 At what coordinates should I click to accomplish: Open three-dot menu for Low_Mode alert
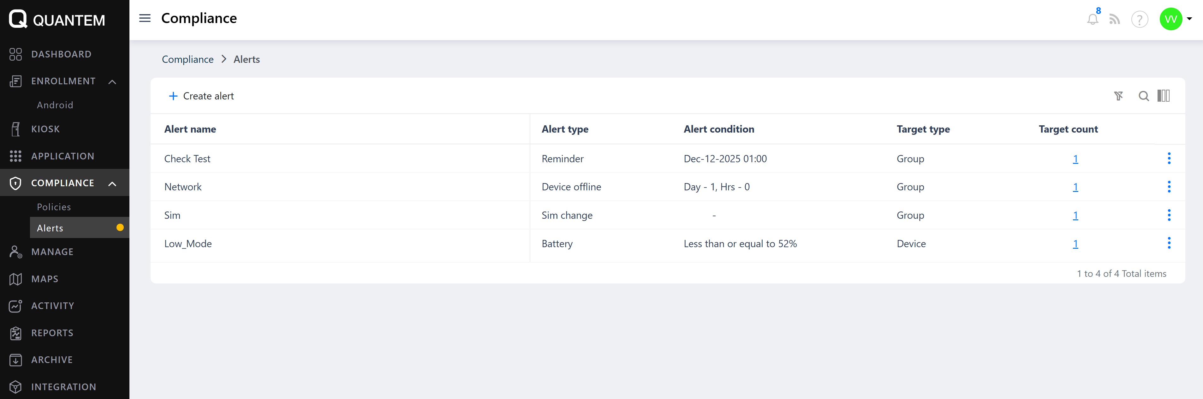click(x=1169, y=243)
